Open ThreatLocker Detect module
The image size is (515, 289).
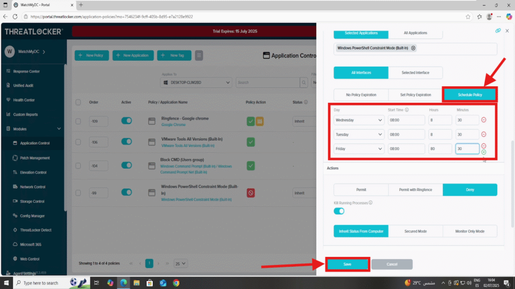point(36,230)
